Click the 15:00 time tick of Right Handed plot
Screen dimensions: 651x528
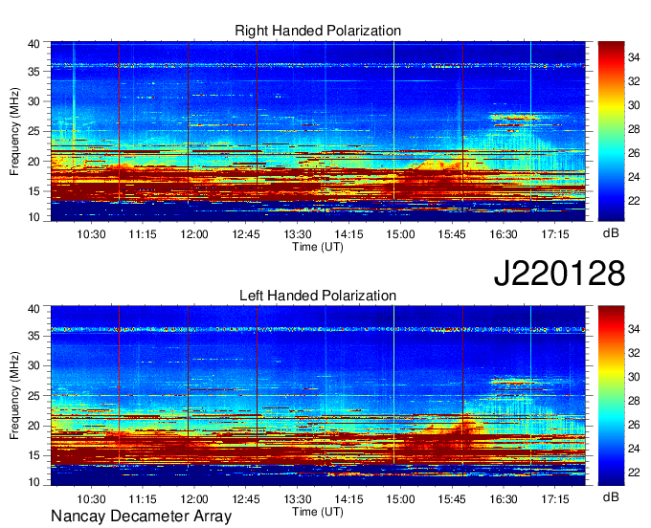(400, 234)
